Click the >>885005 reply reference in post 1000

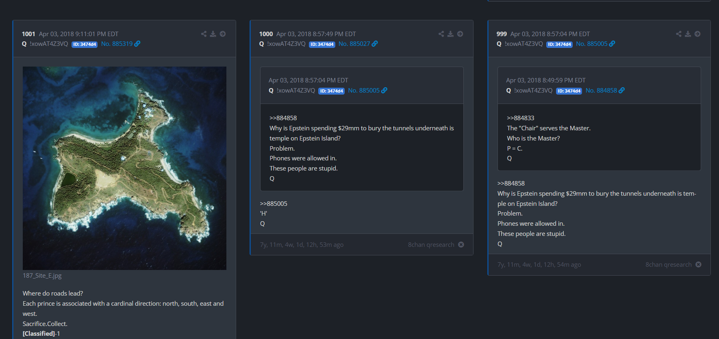274,204
